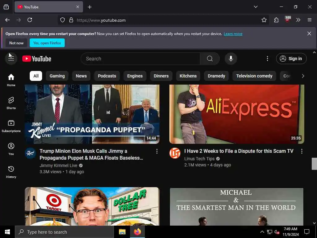The height and width of the screenshot is (238, 317).
Task: Select the Dinners category chip
Action: coord(161,76)
